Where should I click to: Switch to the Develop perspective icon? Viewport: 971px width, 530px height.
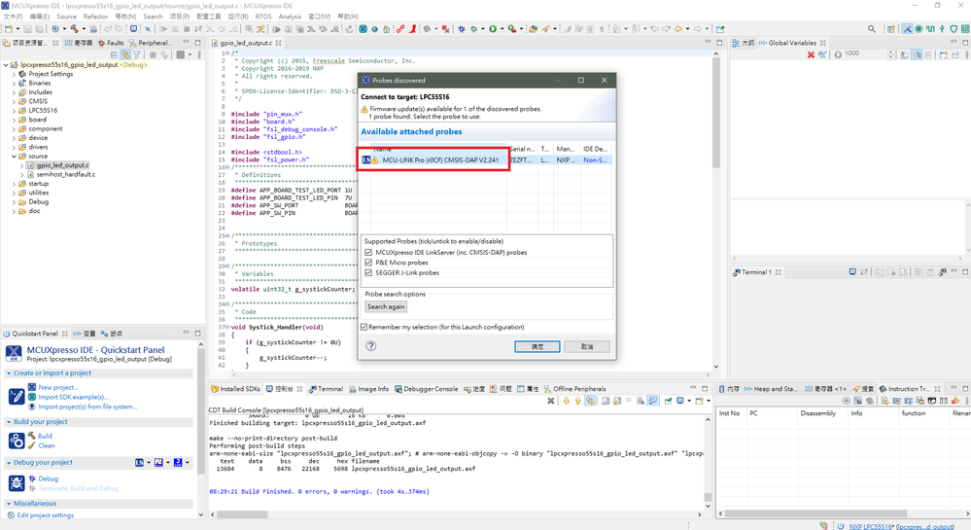(907, 28)
